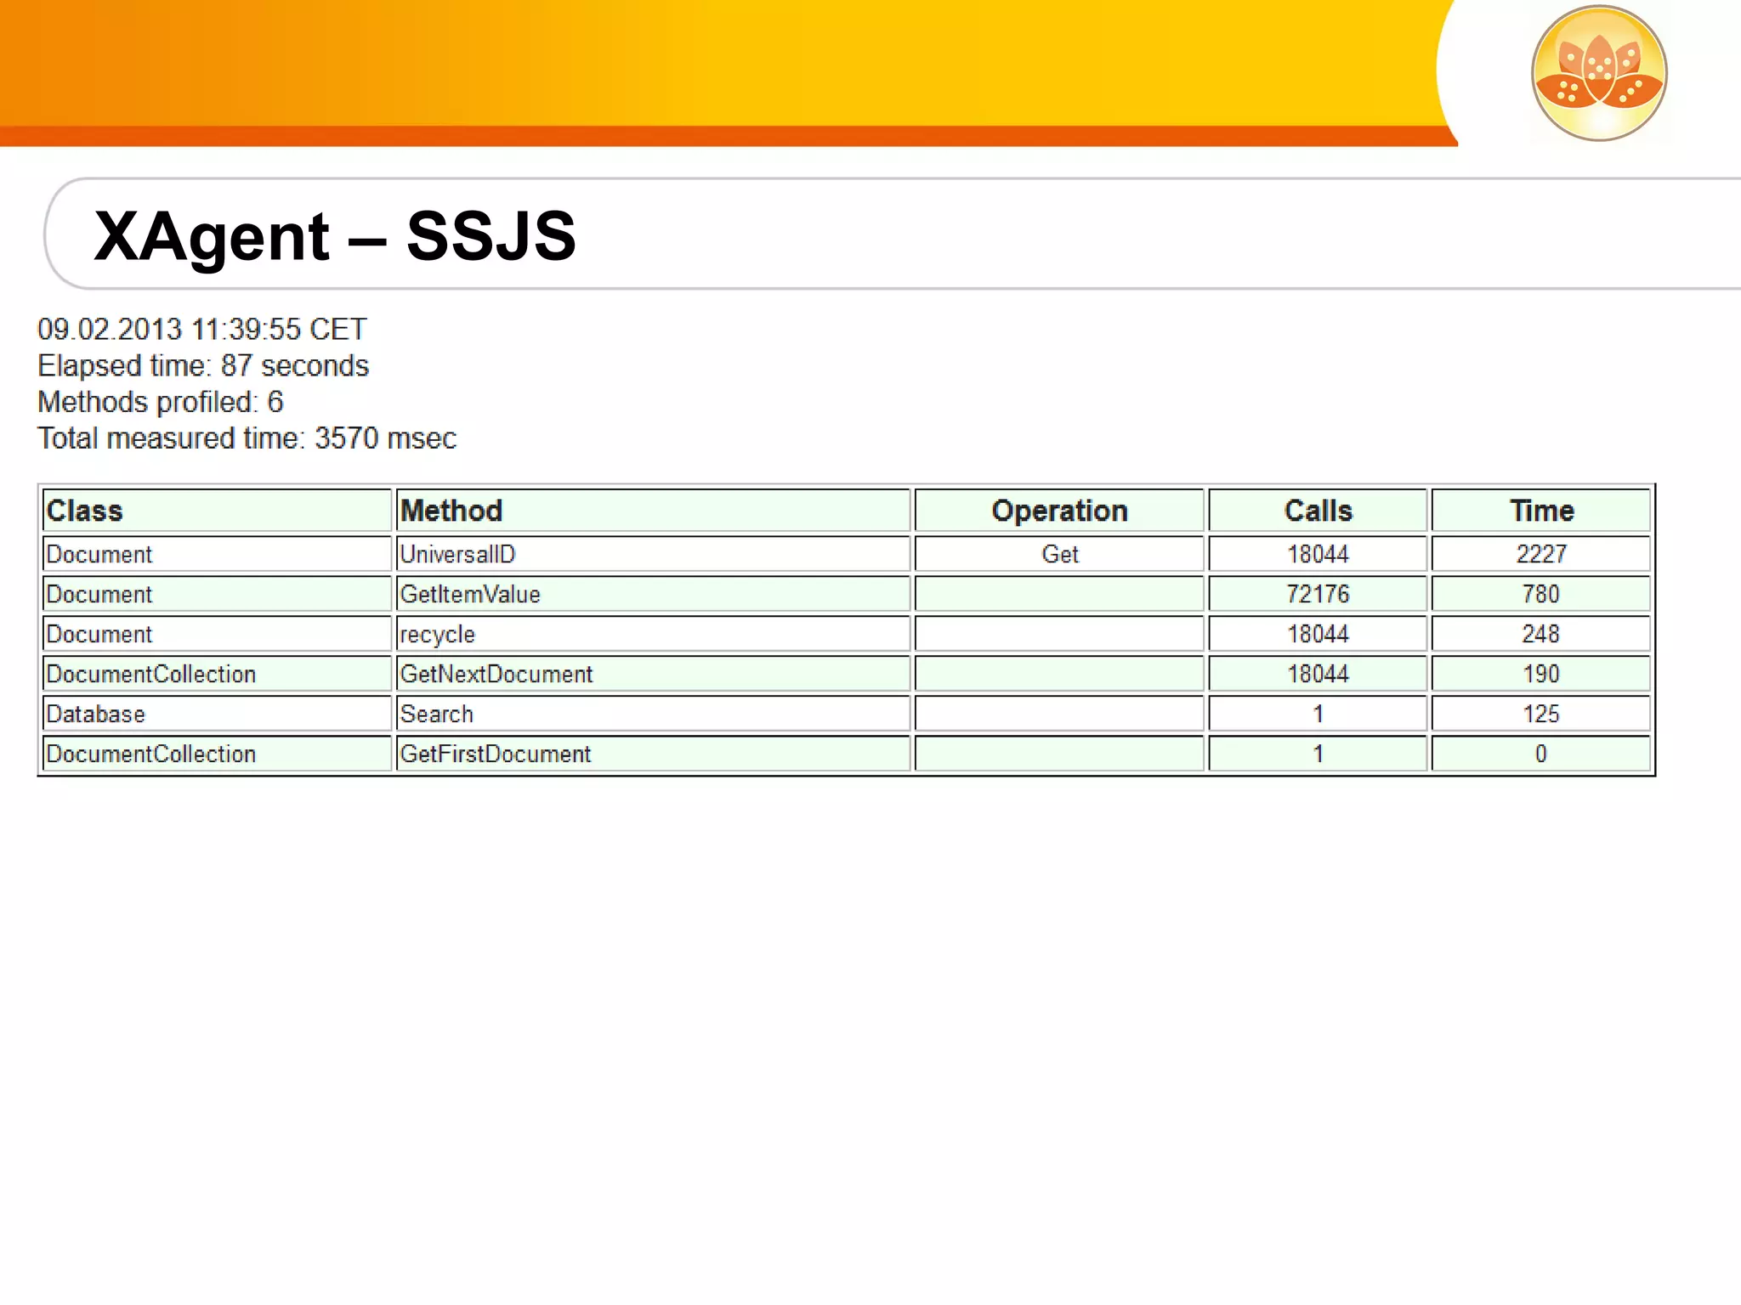Click the 'GetFirstDocument' method cell

click(653, 754)
